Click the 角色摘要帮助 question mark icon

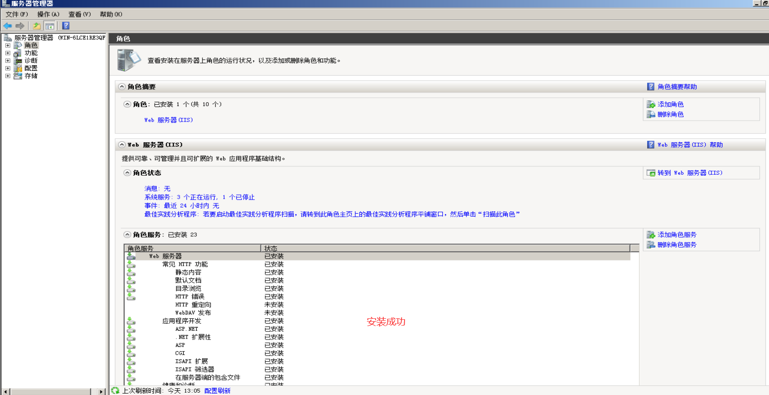click(651, 87)
